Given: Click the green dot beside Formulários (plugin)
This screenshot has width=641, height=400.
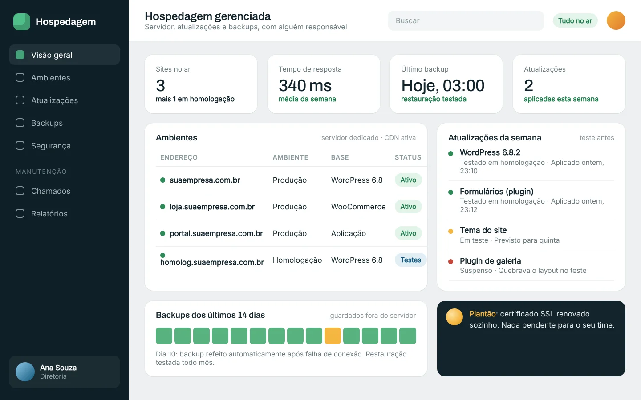Looking at the screenshot, I should [x=450, y=192].
